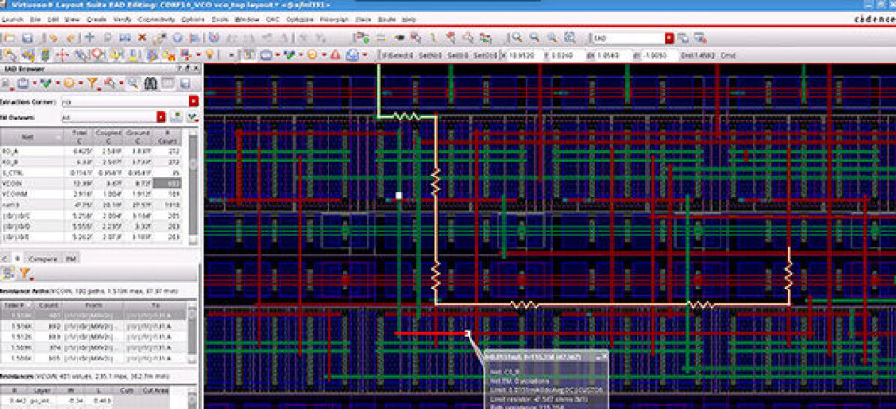896x409 pixels.
Task: Click the filter funnel icon in EAD Browser toolbar
Action: 92,83
